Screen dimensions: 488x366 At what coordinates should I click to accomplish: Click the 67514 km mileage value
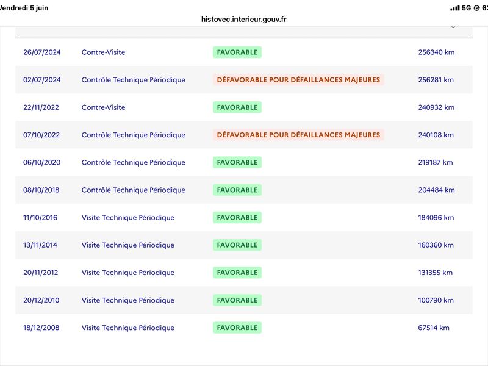click(434, 328)
